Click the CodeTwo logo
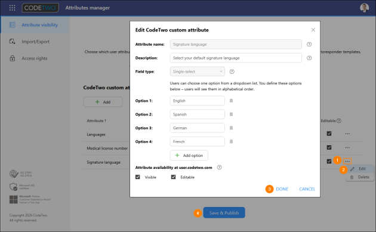Image resolution: width=376 pixels, height=232 pixels. click(x=41, y=8)
